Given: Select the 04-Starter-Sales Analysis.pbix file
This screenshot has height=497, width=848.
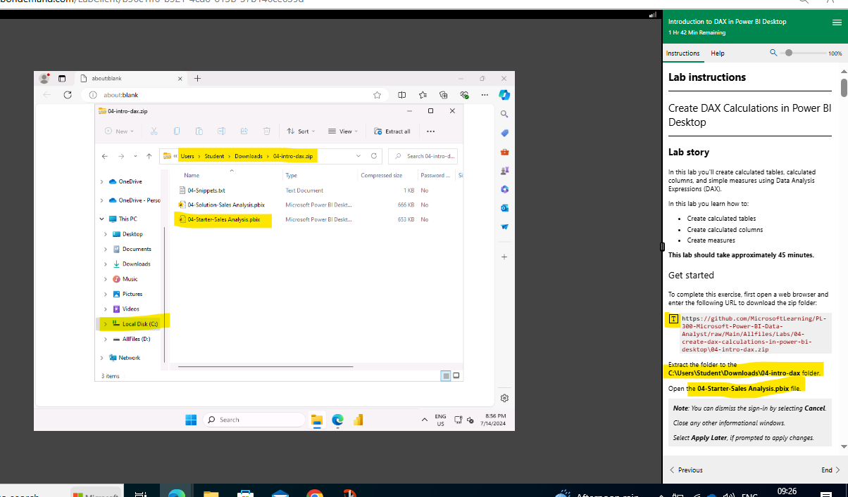Looking at the screenshot, I should pos(220,219).
